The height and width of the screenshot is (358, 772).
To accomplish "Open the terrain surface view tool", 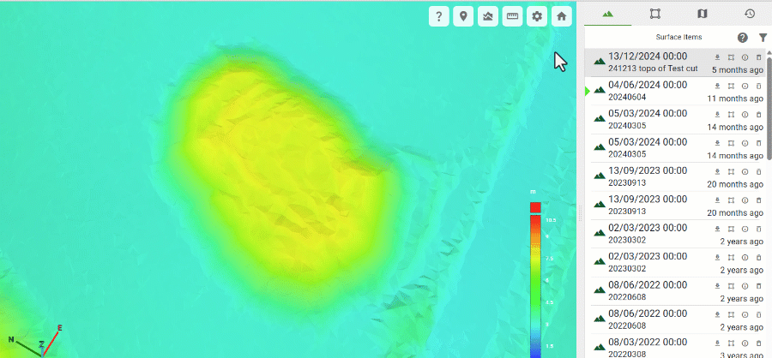I will pyautogui.click(x=488, y=17).
